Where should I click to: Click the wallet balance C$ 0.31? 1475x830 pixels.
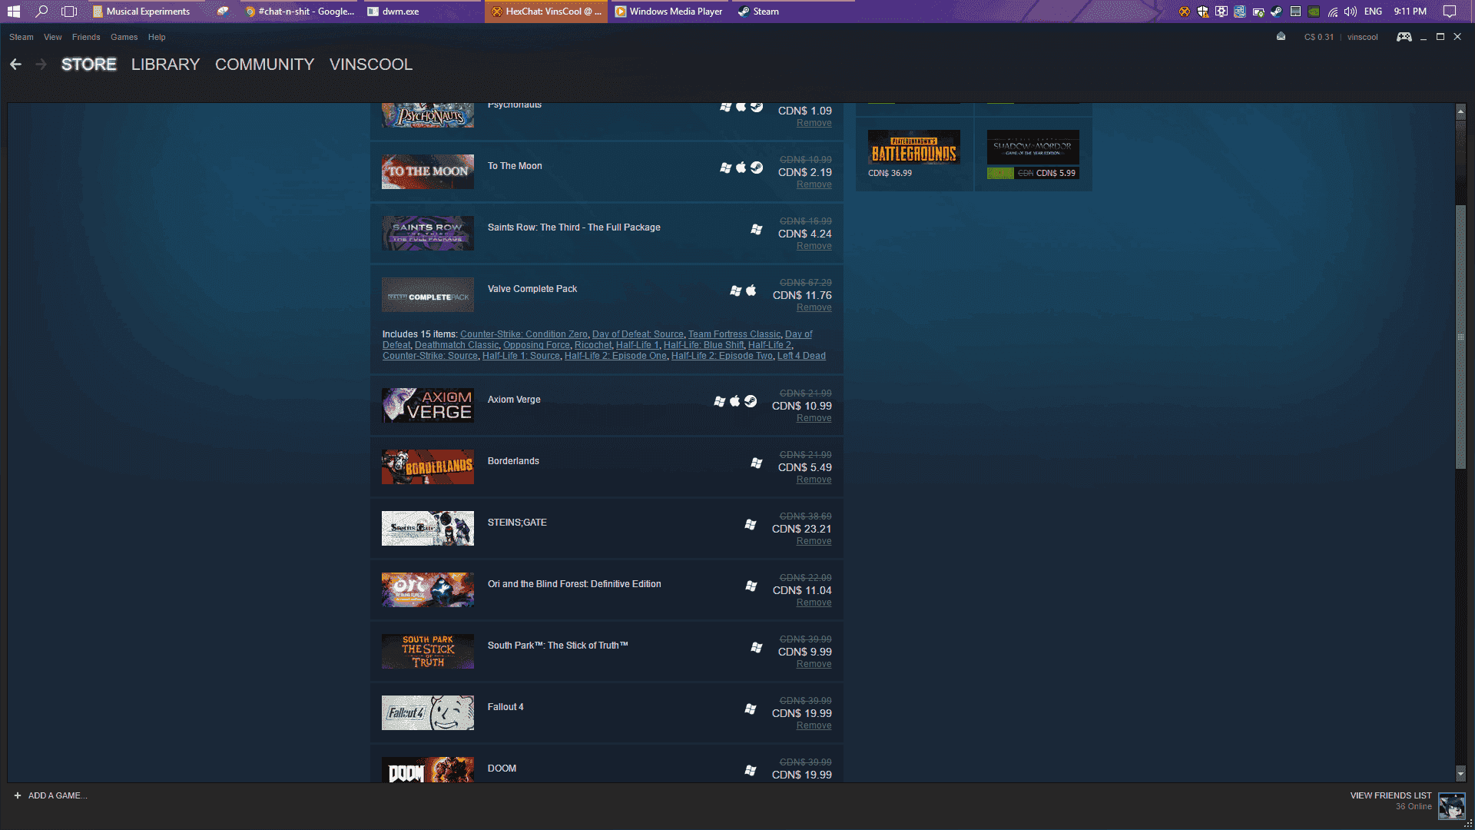(1319, 37)
